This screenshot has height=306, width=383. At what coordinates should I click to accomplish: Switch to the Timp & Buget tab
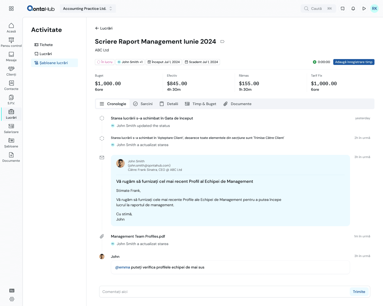coord(201,104)
